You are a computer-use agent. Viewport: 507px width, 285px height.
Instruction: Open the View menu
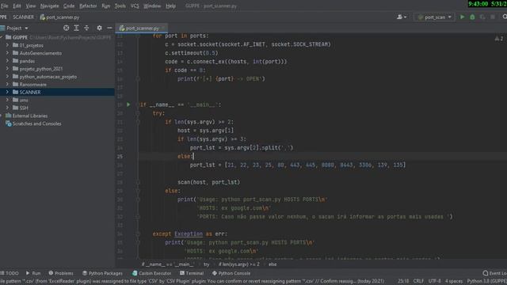pos(31,6)
